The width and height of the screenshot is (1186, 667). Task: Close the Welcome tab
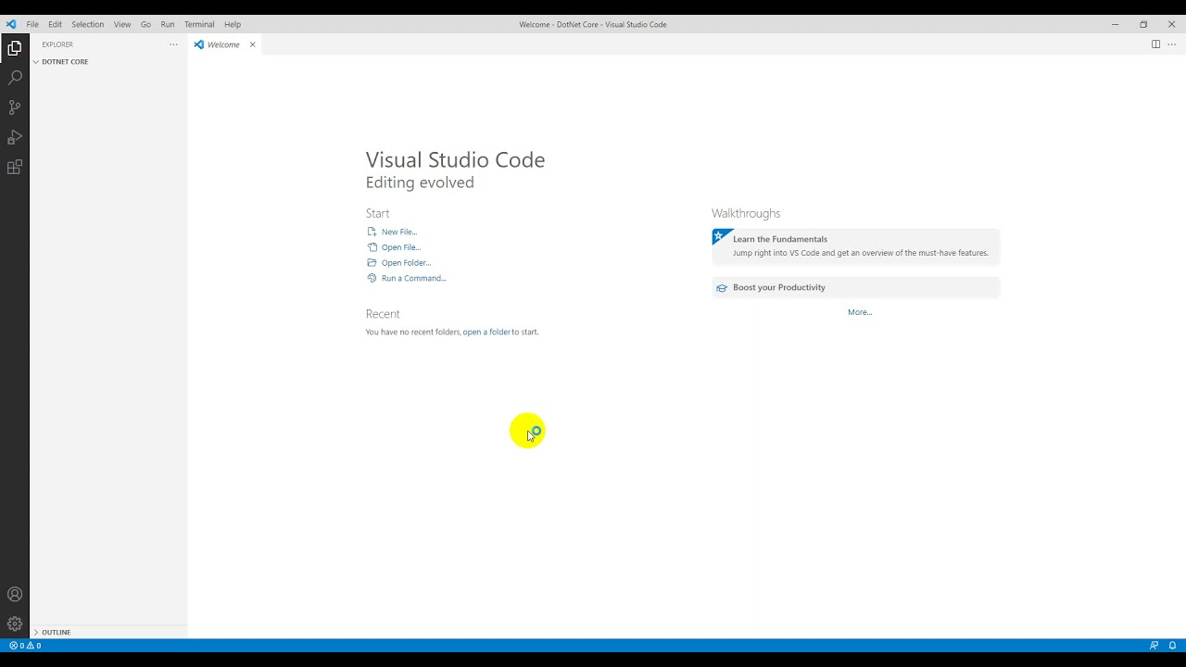pyautogui.click(x=252, y=44)
